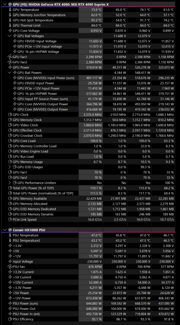Click the gauge icon beside GPU Core Load
This screenshot has width=180, height=325.
coord(10,141)
